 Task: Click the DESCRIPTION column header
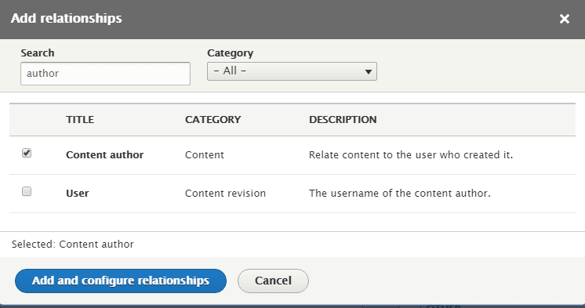343,120
